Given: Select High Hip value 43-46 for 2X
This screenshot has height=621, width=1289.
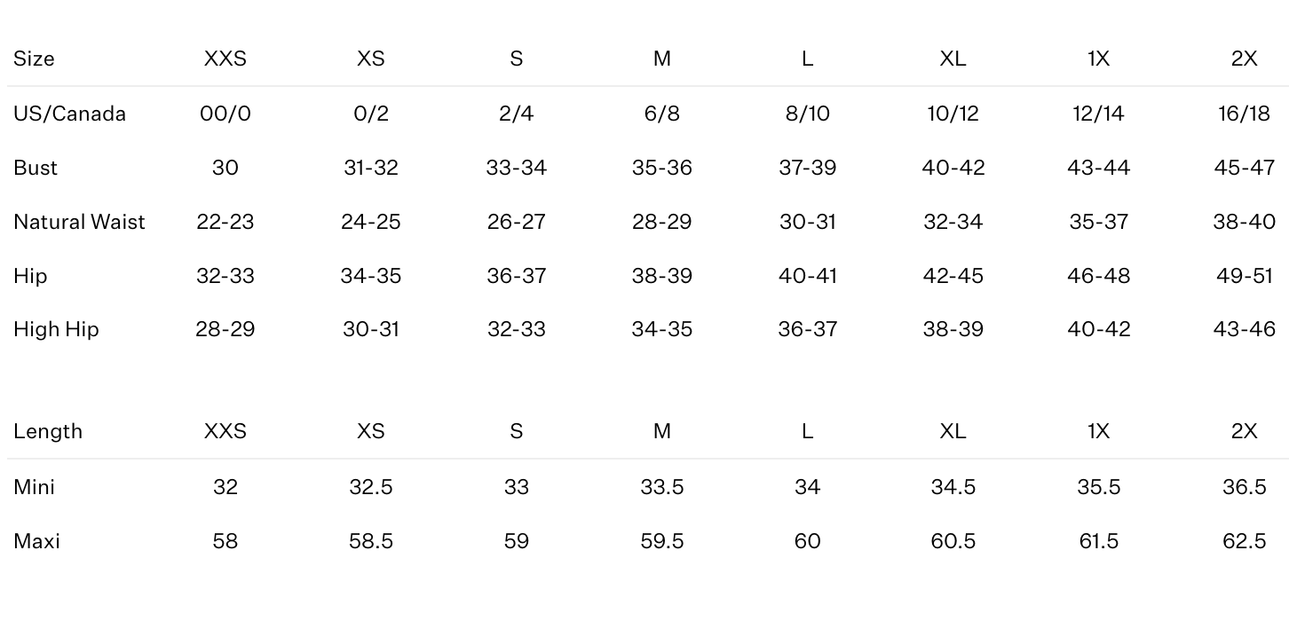Looking at the screenshot, I should click(1244, 329).
